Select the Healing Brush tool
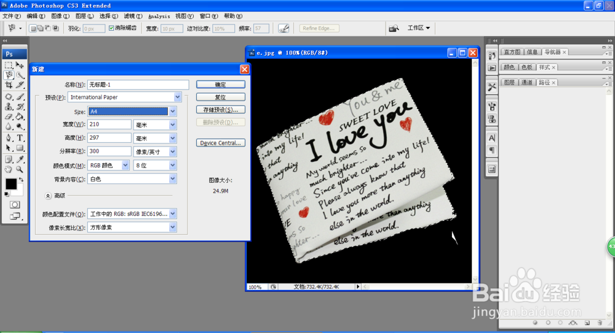The width and height of the screenshot is (615, 333). click(x=9, y=97)
